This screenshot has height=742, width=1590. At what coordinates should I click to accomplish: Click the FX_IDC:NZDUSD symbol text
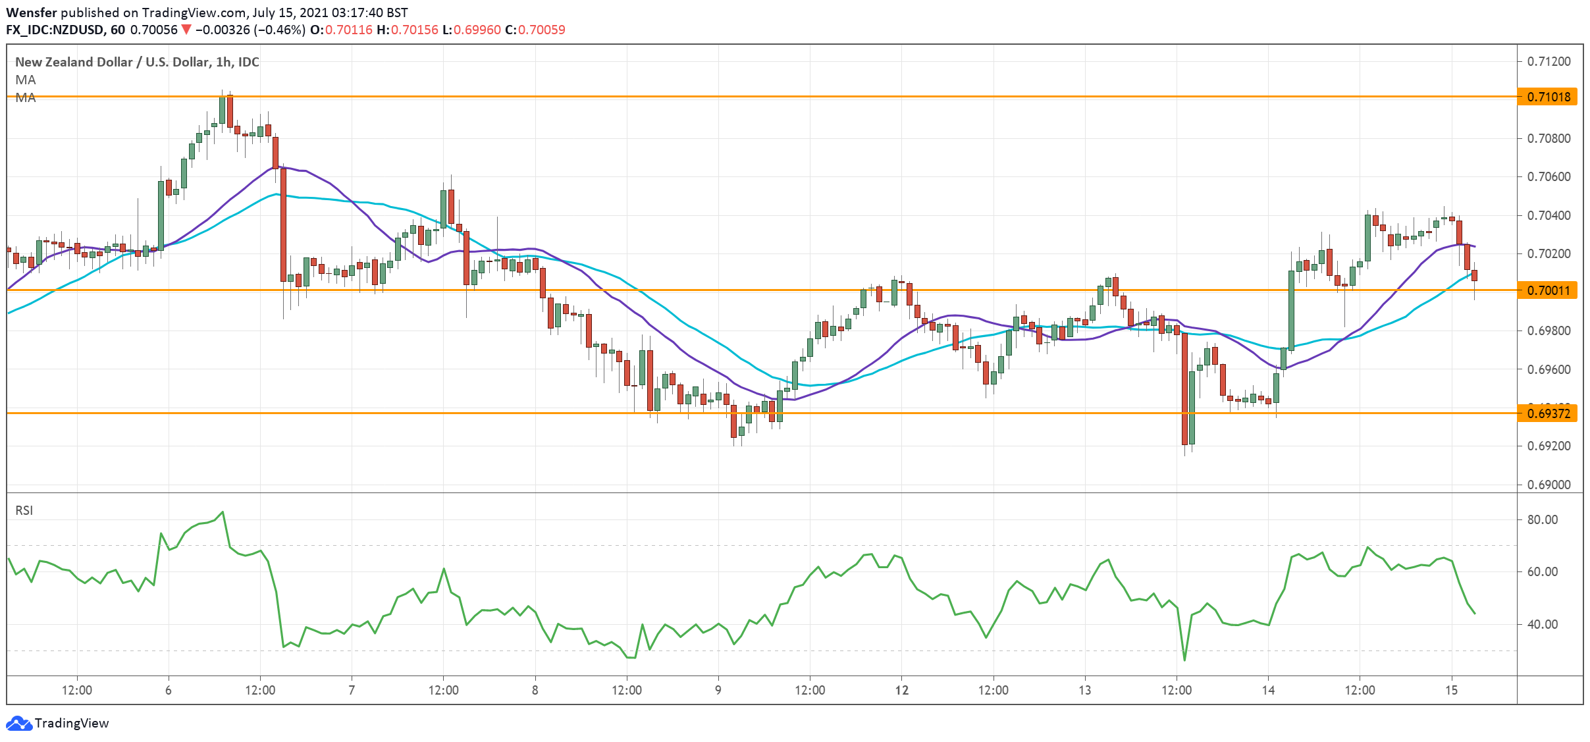(x=55, y=30)
